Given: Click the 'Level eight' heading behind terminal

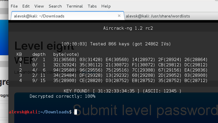Looking at the screenshot, I should 44,46.
